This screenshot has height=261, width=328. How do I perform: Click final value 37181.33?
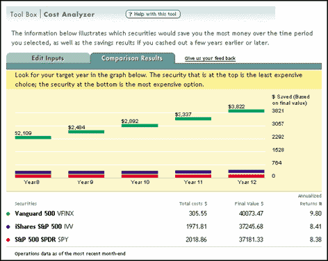pos(251,239)
